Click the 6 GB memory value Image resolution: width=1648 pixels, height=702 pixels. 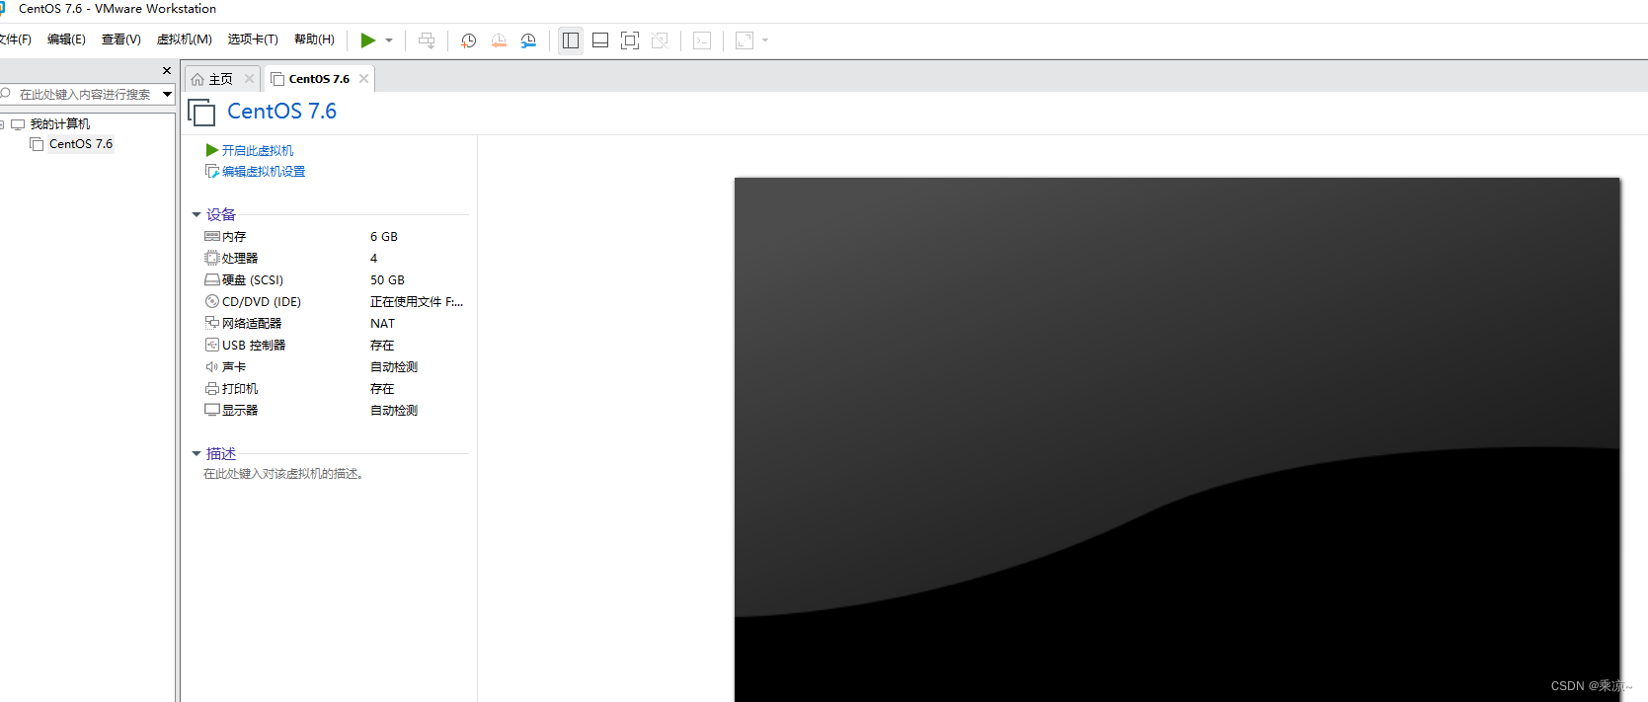[384, 237]
